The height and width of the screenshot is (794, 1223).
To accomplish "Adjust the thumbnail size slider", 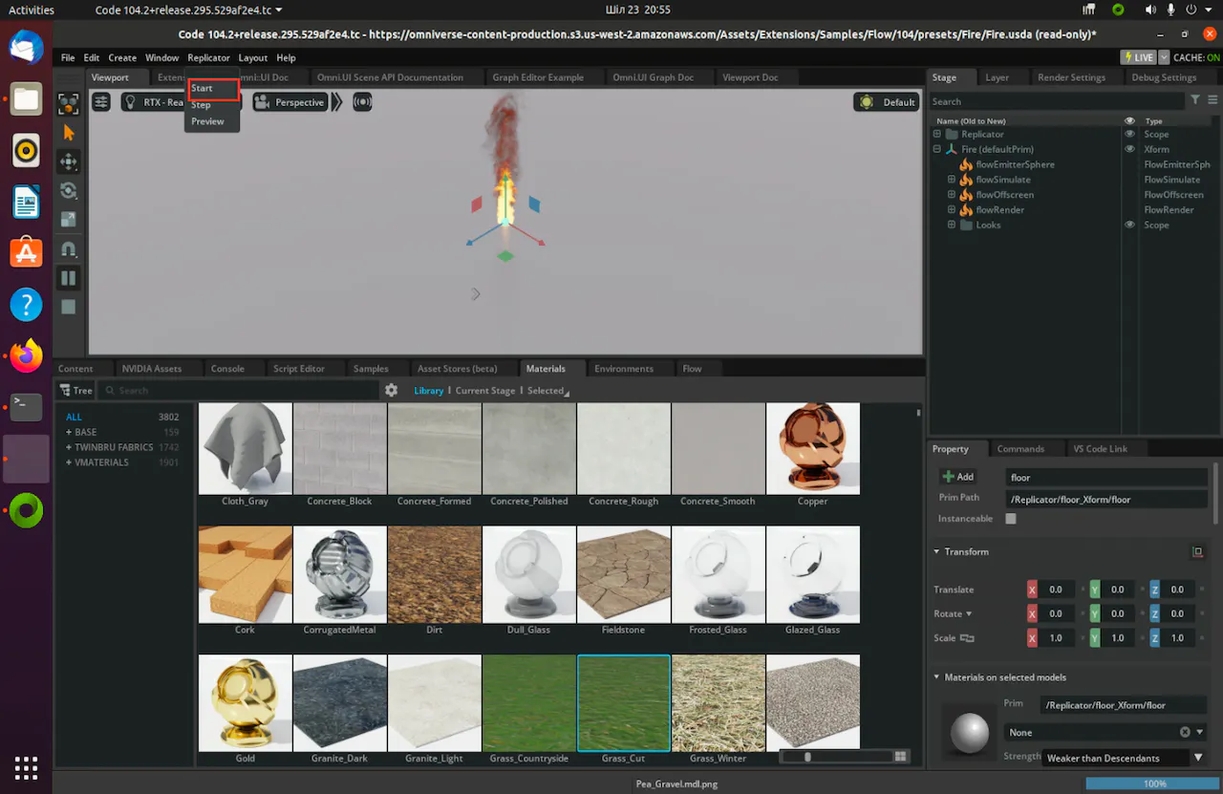I will (808, 757).
